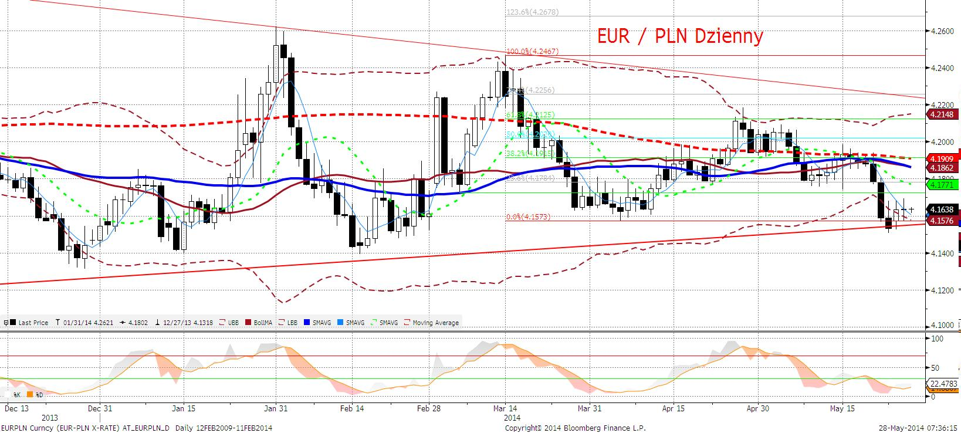961x433 pixels.
Task: Select the average value 4.1802 in the legend
Action: click(x=138, y=323)
